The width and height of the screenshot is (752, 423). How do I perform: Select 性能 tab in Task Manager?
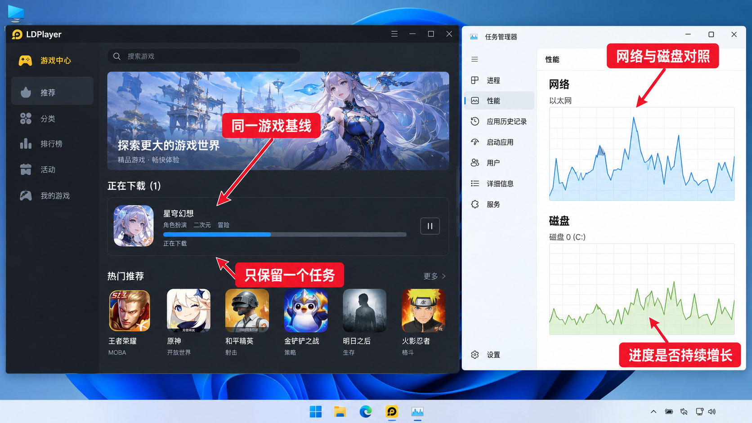point(500,101)
